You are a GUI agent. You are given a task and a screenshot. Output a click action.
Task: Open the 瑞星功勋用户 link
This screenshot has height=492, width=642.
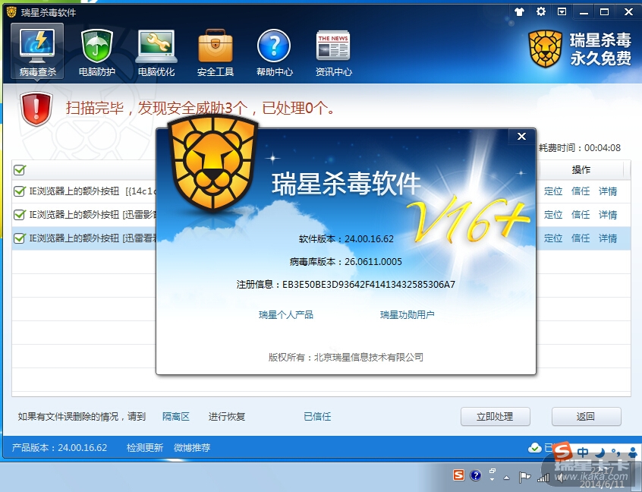point(407,314)
